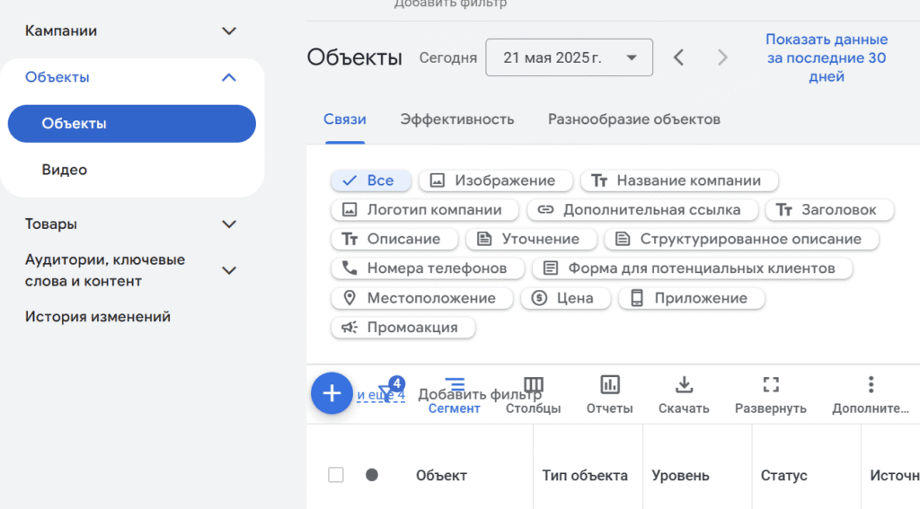Screen dimensions: 920x509
Task: Click the Добавить фильтр field
Action: [x=480, y=395]
